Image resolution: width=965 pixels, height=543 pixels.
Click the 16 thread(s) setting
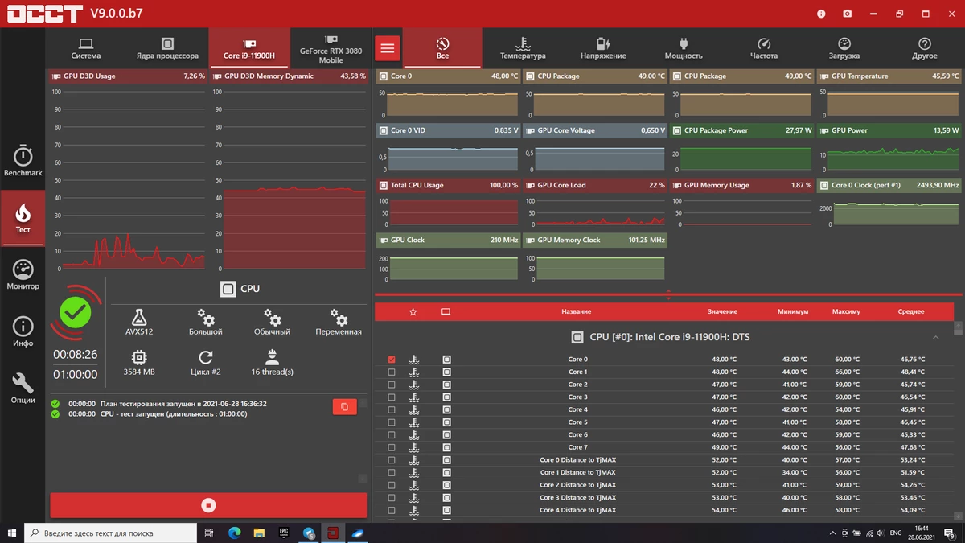click(x=273, y=363)
